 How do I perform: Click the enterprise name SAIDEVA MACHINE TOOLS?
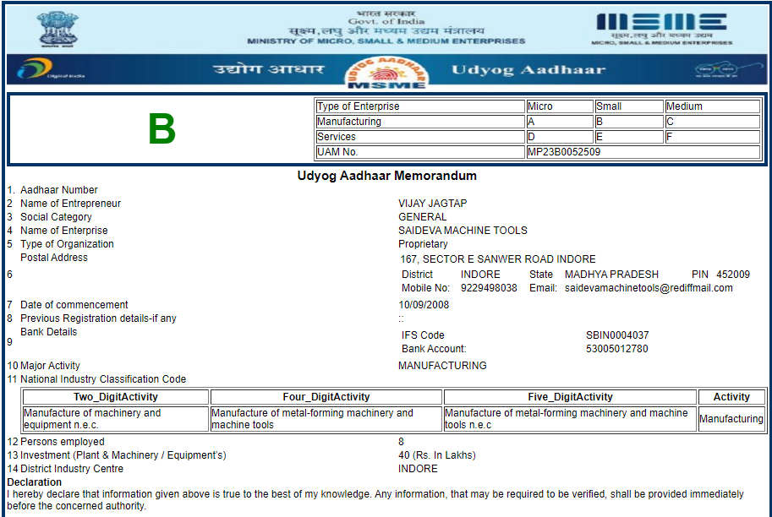coord(463,231)
